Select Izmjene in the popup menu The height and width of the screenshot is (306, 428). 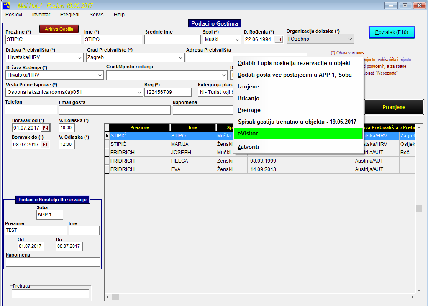298,86
